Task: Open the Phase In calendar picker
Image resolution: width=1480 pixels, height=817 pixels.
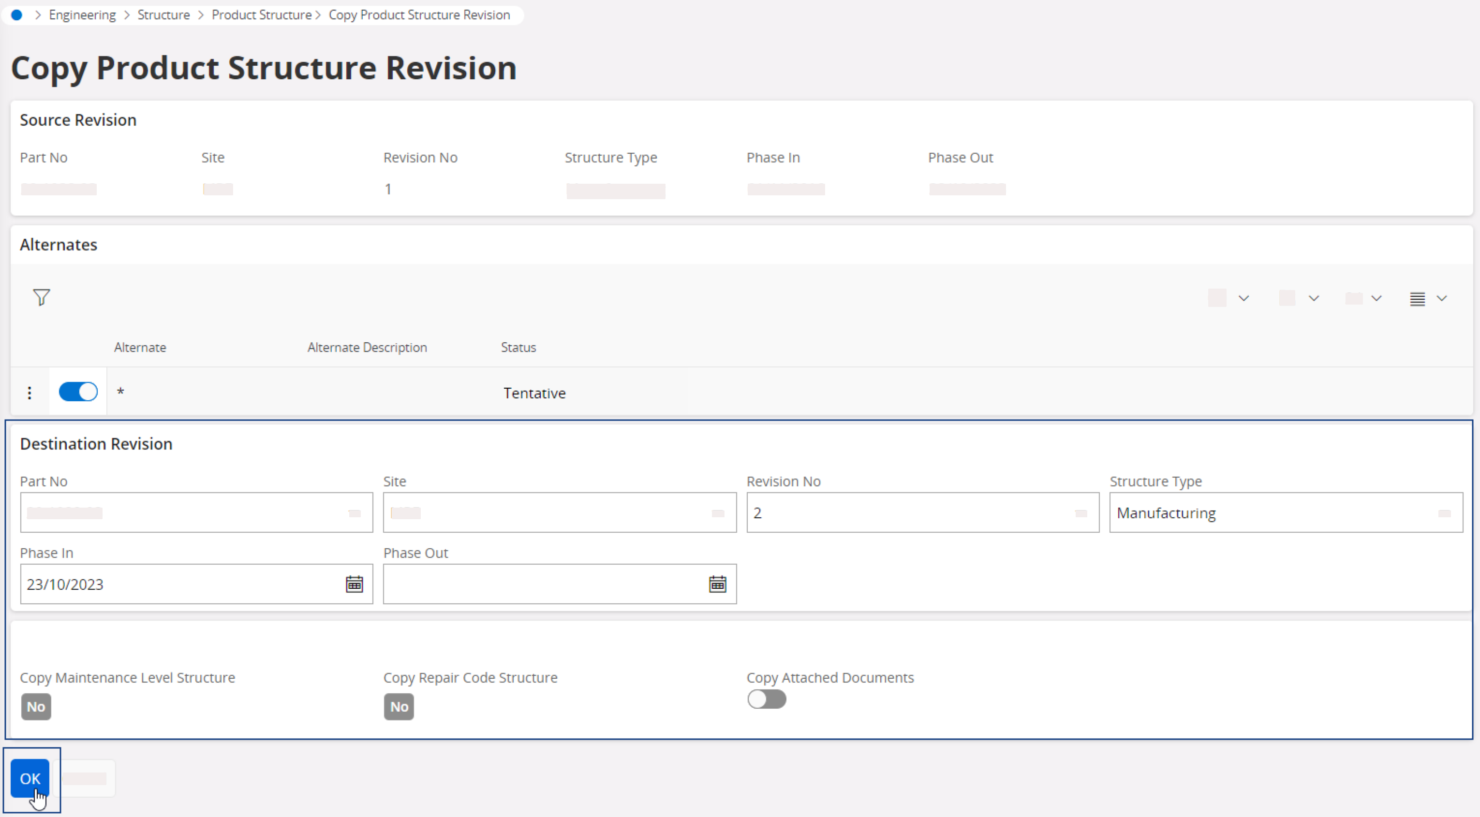Action: click(x=354, y=584)
